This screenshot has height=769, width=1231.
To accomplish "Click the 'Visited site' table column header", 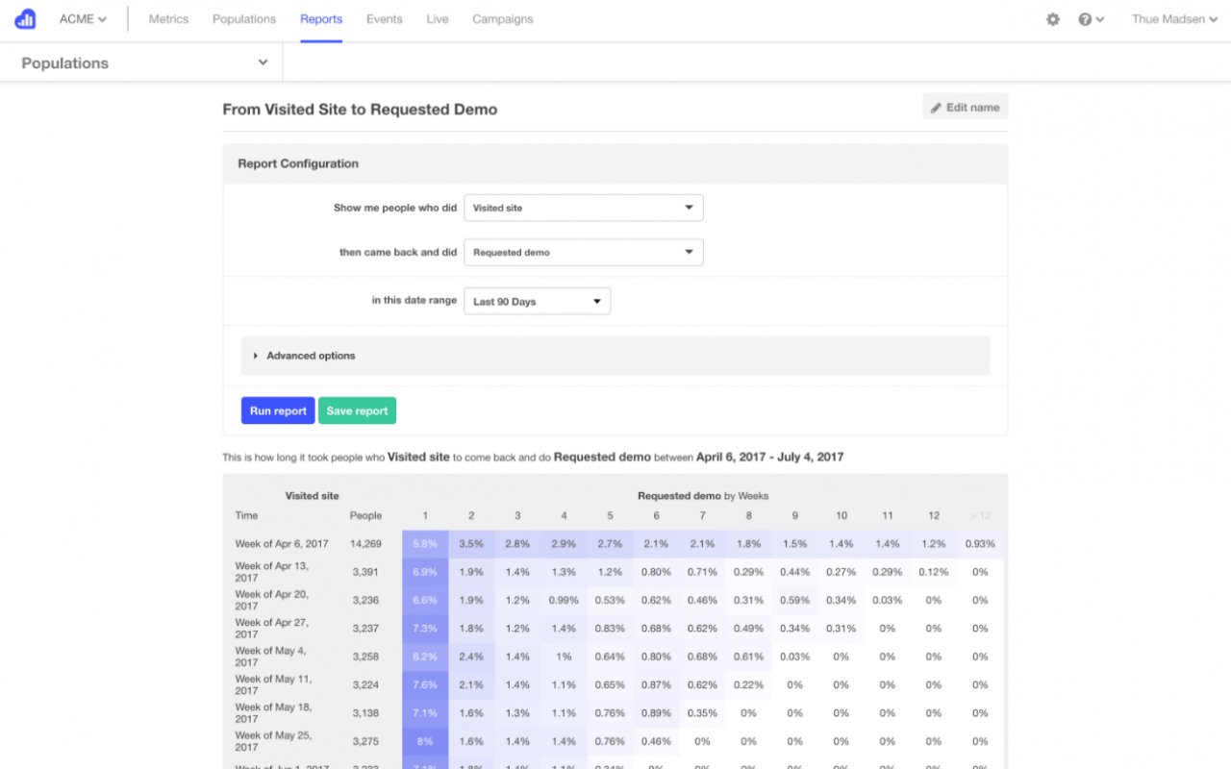I will 313,496.
